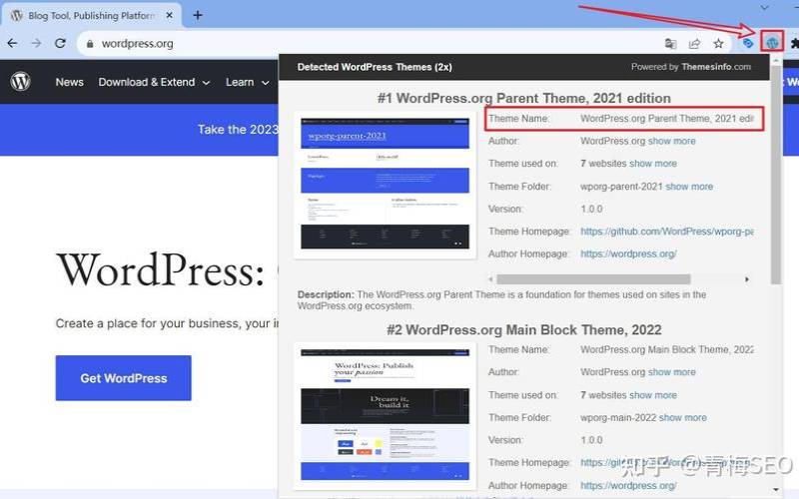Click show more next to Author for theme #2
Image resolution: width=799 pixels, height=499 pixels.
click(x=671, y=372)
